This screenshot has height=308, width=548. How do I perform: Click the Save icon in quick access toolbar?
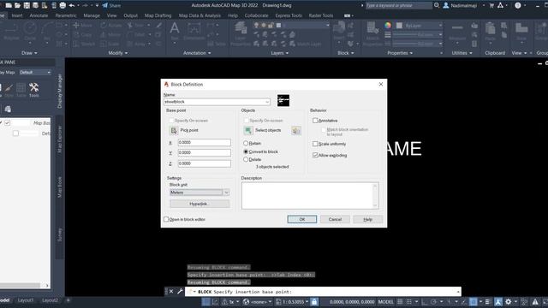[27, 6]
